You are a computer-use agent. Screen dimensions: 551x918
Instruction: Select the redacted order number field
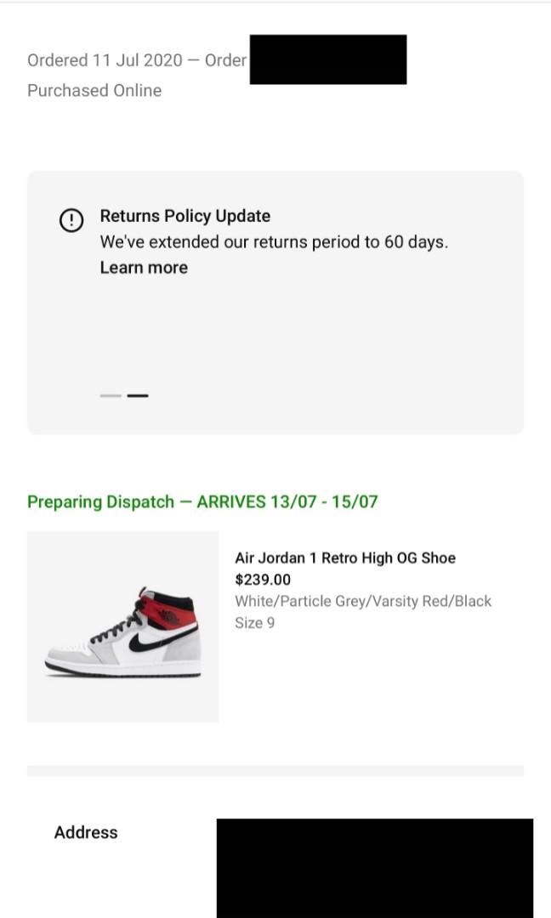(x=327, y=59)
